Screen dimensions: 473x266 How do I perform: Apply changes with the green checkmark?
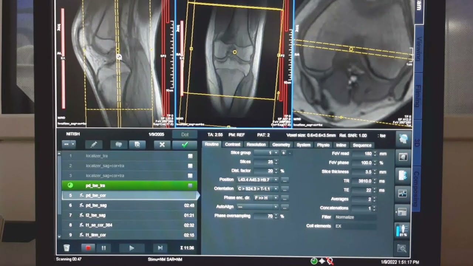pyautogui.click(x=185, y=144)
